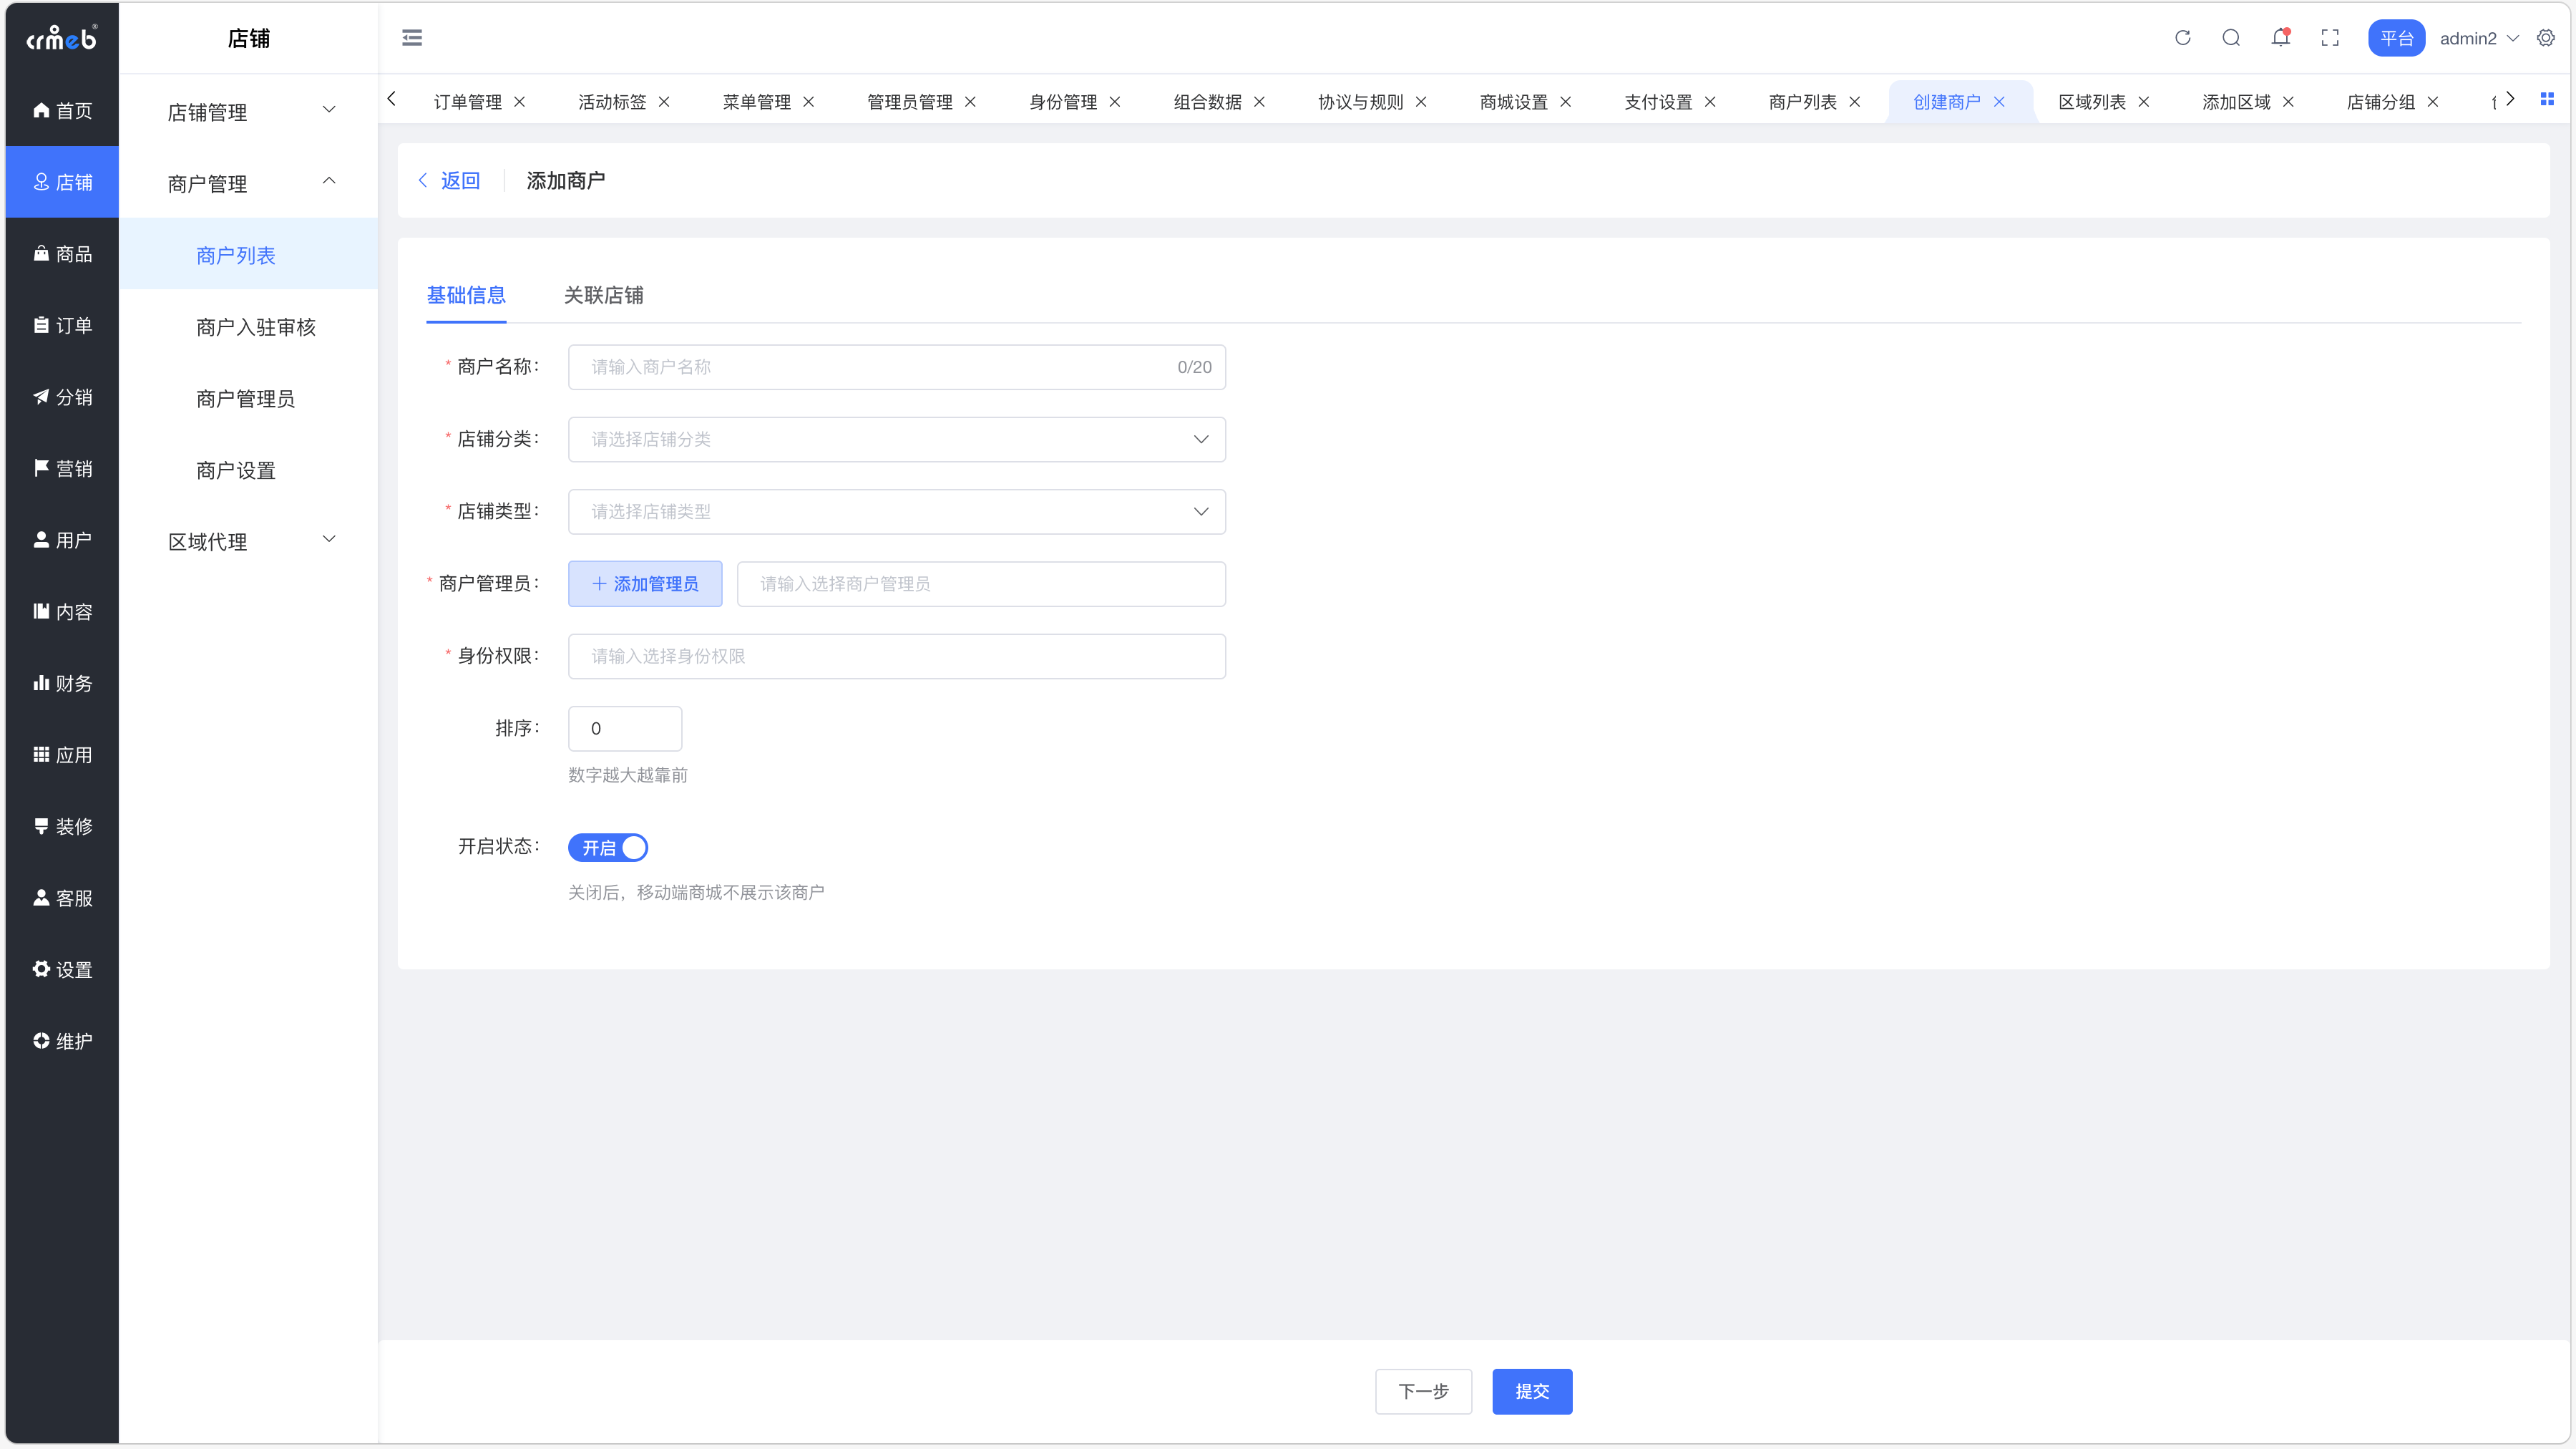Open notifications bell icon
Screen dimensions: 2576x1449
[2280, 38]
